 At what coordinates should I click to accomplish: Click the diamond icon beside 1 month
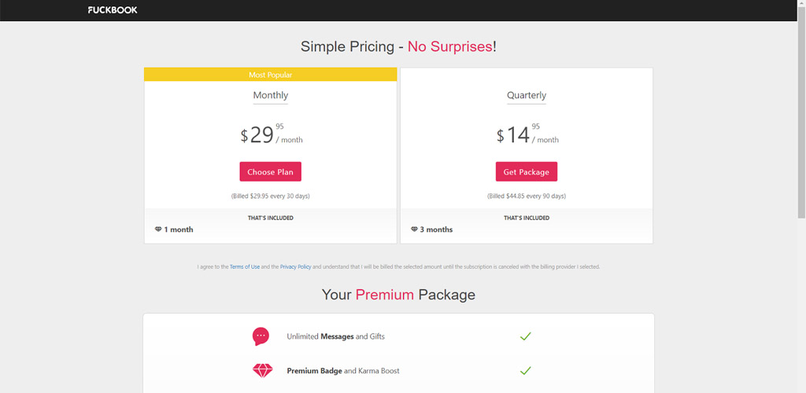tap(158, 230)
